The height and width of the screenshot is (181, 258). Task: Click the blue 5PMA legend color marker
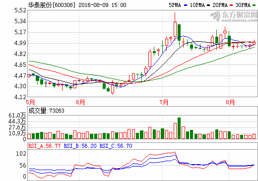[186, 5]
